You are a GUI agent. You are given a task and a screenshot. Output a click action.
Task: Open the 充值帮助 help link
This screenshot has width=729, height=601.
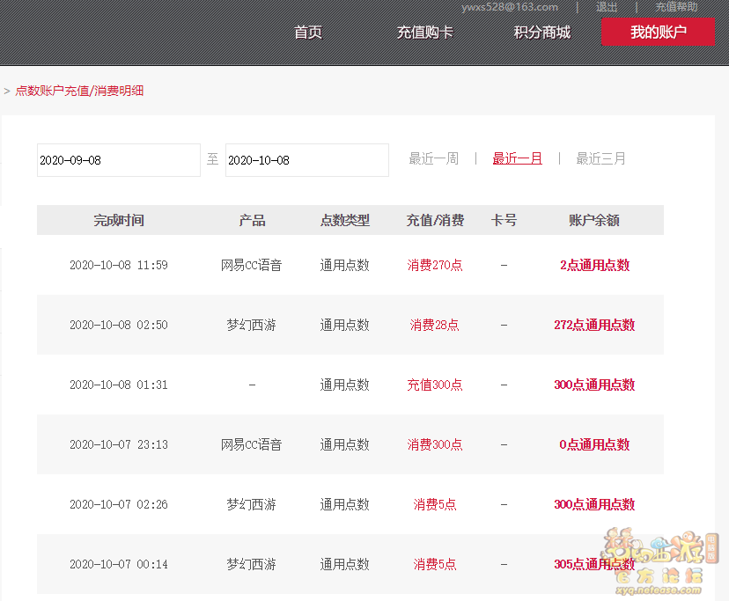[676, 7]
